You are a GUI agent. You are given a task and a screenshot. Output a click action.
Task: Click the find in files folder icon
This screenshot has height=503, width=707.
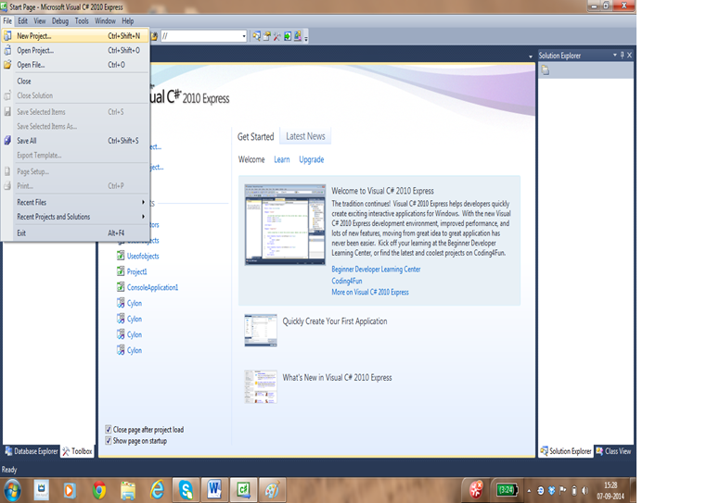tap(154, 36)
